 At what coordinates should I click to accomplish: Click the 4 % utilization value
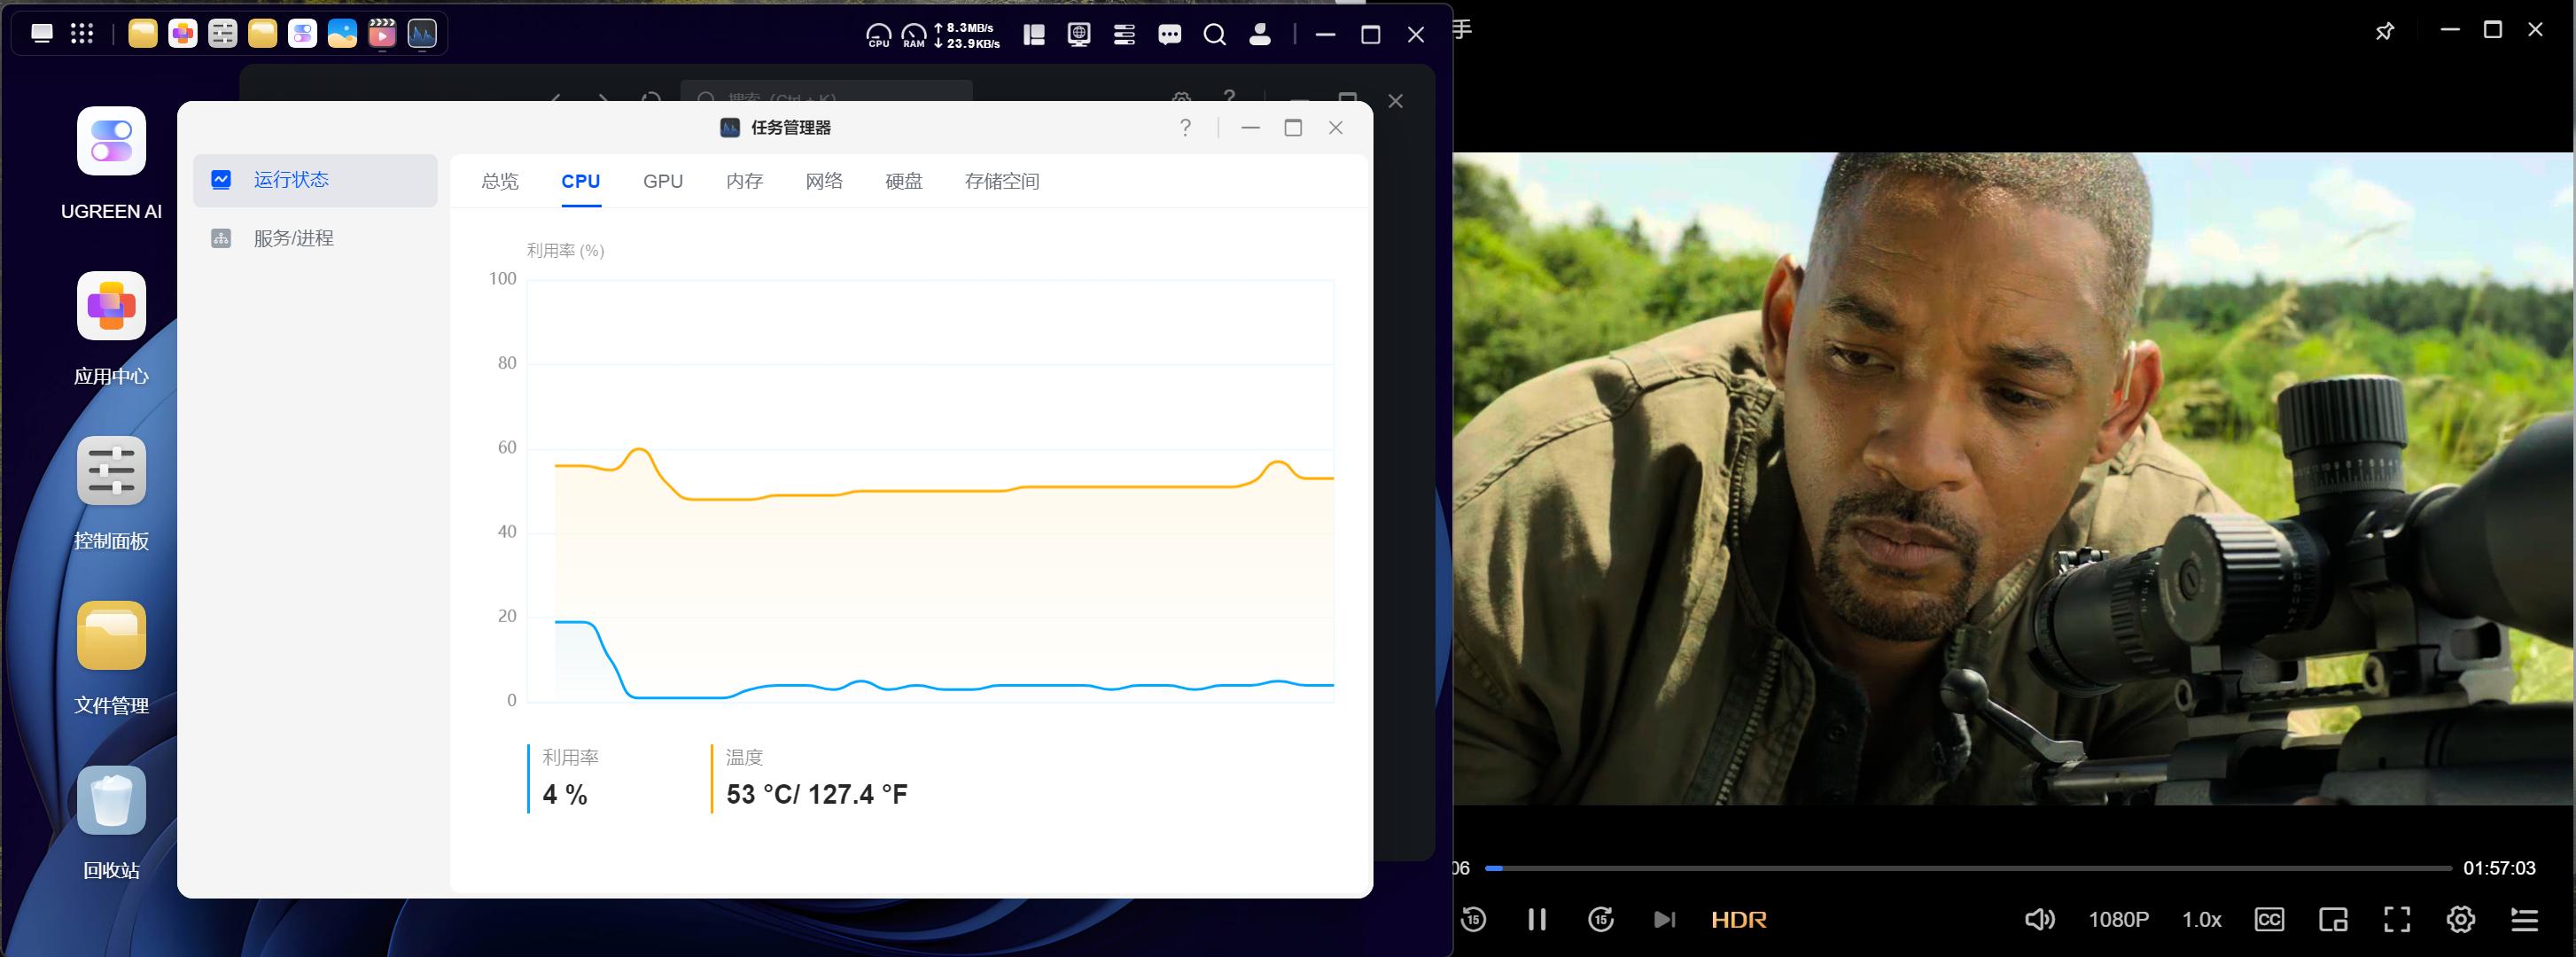pyautogui.click(x=565, y=795)
